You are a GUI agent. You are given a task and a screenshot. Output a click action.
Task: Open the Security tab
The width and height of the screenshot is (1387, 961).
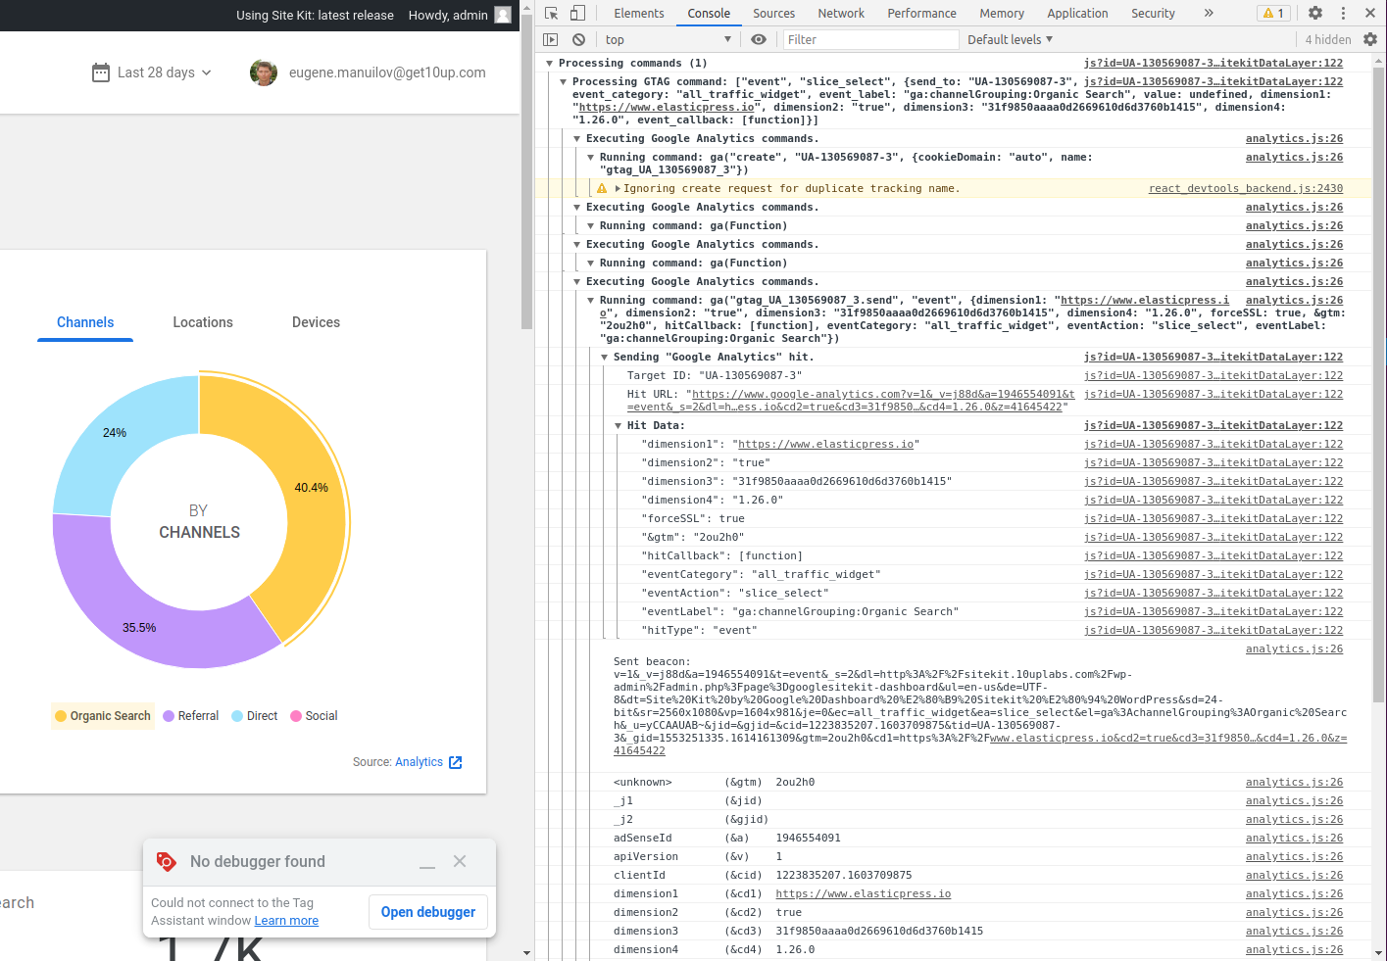tap(1153, 13)
